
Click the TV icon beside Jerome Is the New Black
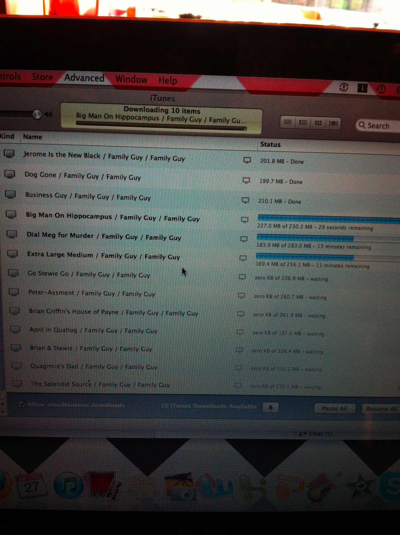coord(9,154)
